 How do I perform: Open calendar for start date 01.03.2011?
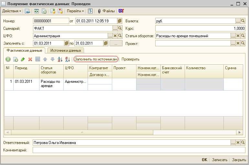pyautogui.click(x=67, y=43)
